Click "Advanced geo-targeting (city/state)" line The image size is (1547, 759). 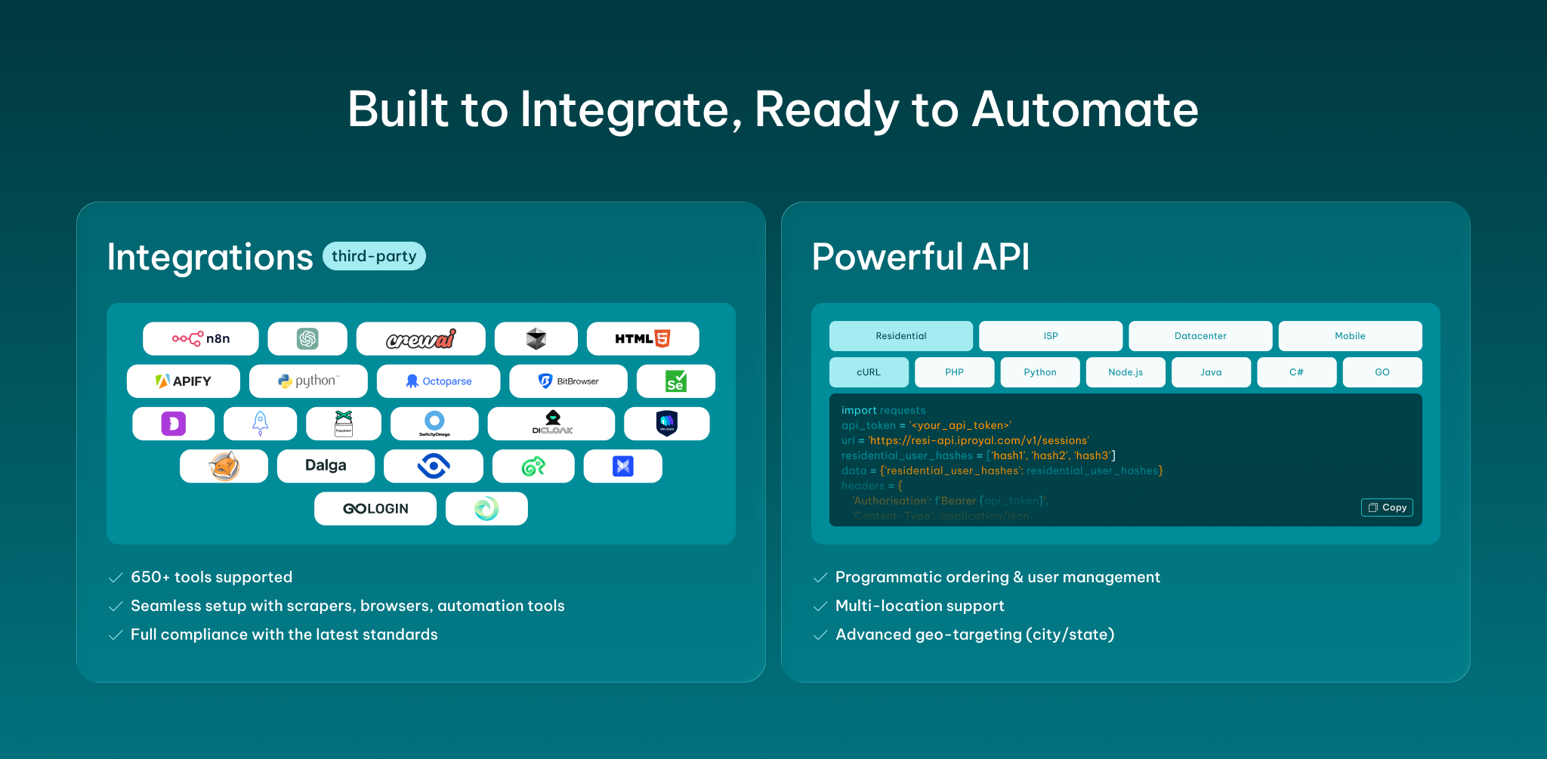[975, 634]
